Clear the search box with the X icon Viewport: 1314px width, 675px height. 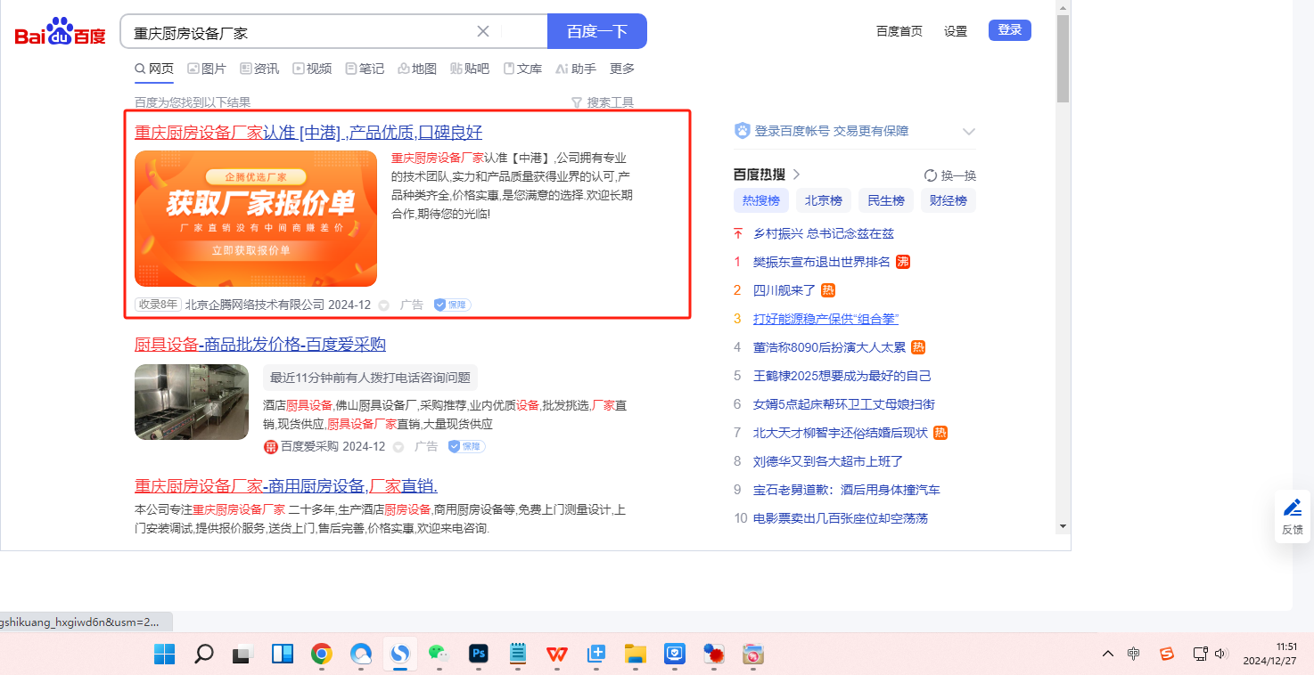click(x=483, y=31)
